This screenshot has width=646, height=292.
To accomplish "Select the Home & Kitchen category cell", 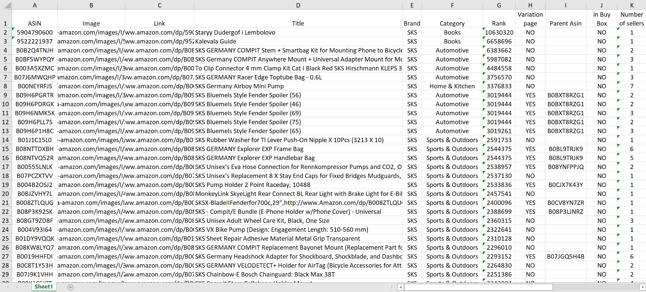I will click(x=452, y=86).
